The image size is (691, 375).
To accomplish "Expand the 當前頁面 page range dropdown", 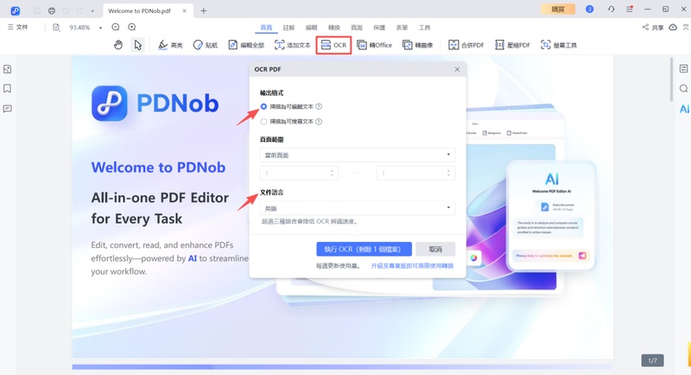I will (x=357, y=155).
